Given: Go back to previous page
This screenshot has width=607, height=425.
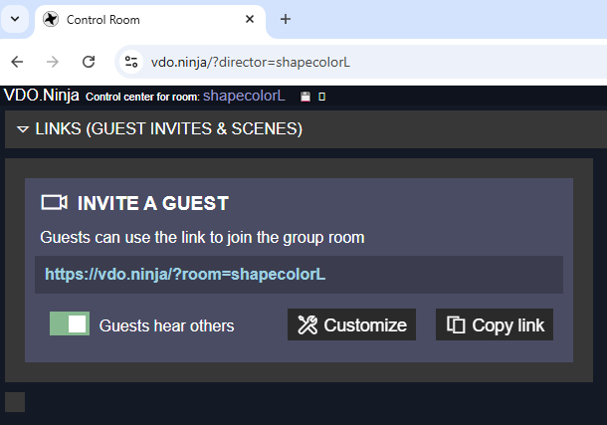Looking at the screenshot, I should [x=17, y=62].
